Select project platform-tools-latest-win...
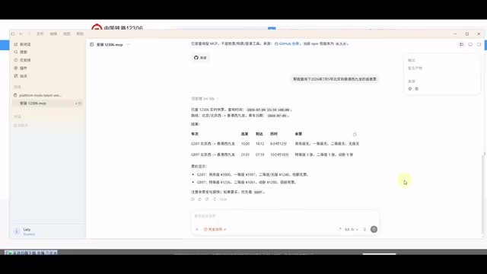The image size is (487, 274). point(38,95)
